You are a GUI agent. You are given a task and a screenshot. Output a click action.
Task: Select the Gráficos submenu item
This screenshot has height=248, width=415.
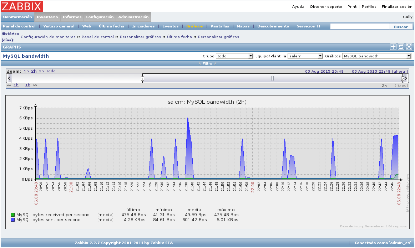[x=194, y=26]
